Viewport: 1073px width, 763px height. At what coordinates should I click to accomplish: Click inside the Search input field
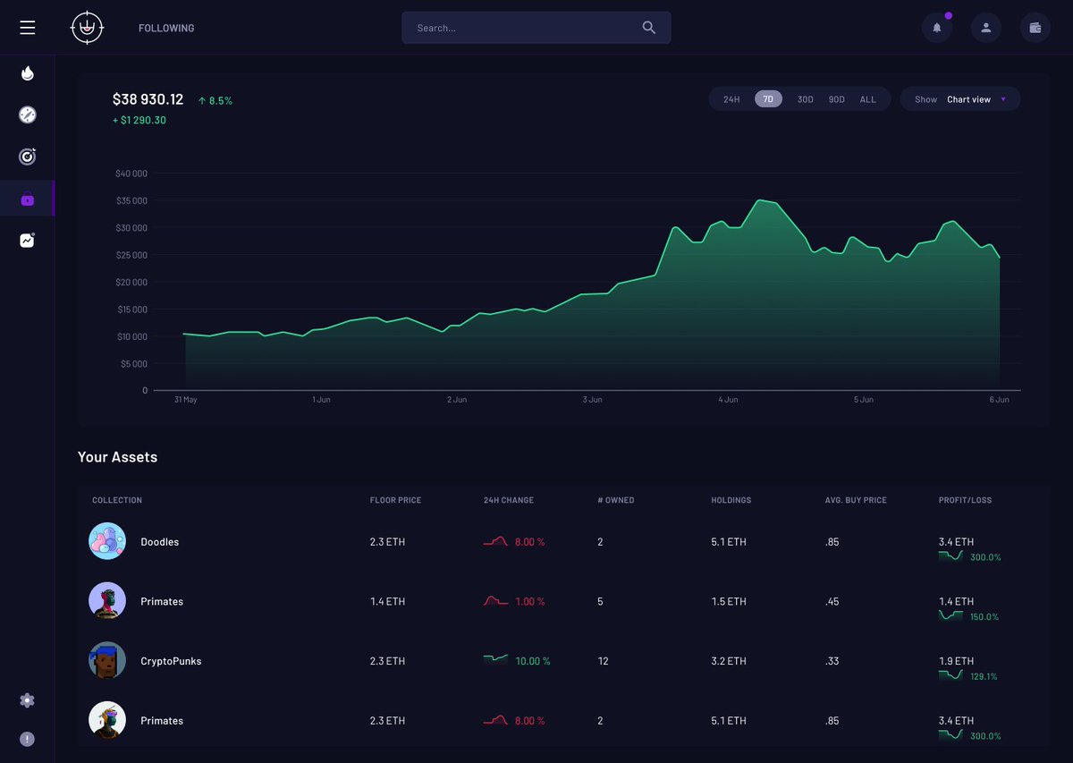(x=501, y=28)
